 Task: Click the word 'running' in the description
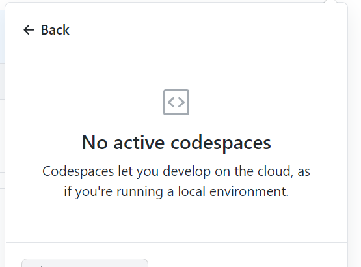(140, 192)
